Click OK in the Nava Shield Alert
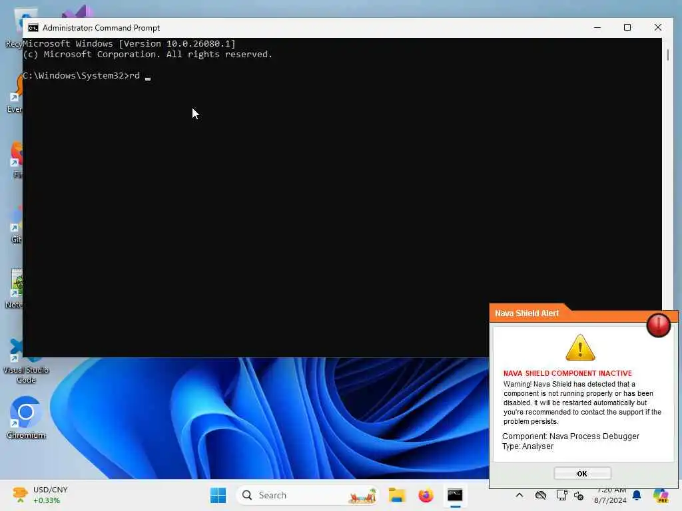The image size is (682, 511). 582,473
